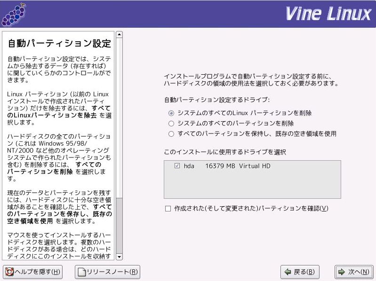
Task: Click the 次へ(N) next button
Action: (x=354, y=272)
